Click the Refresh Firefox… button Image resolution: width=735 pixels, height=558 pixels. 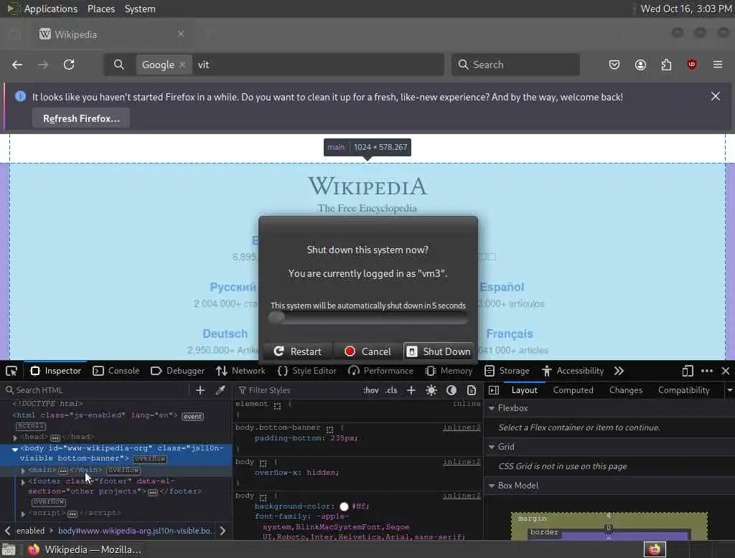click(81, 118)
